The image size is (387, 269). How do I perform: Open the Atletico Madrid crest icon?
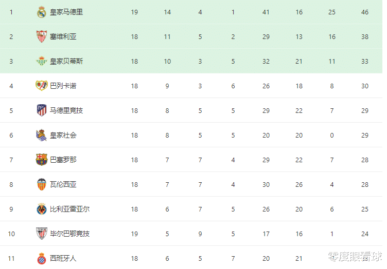point(42,110)
